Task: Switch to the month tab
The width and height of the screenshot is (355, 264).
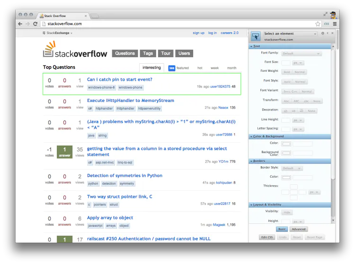Action: tap(231, 68)
